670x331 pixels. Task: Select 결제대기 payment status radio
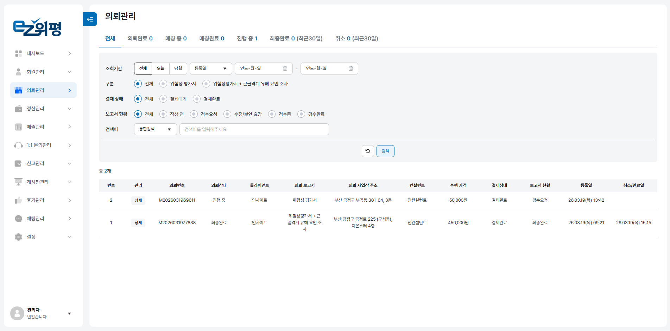[163, 99]
